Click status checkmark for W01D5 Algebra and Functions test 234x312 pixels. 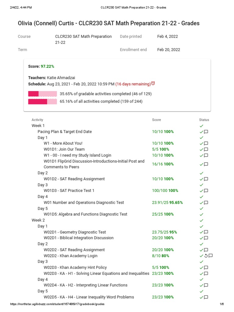(201, 214)
